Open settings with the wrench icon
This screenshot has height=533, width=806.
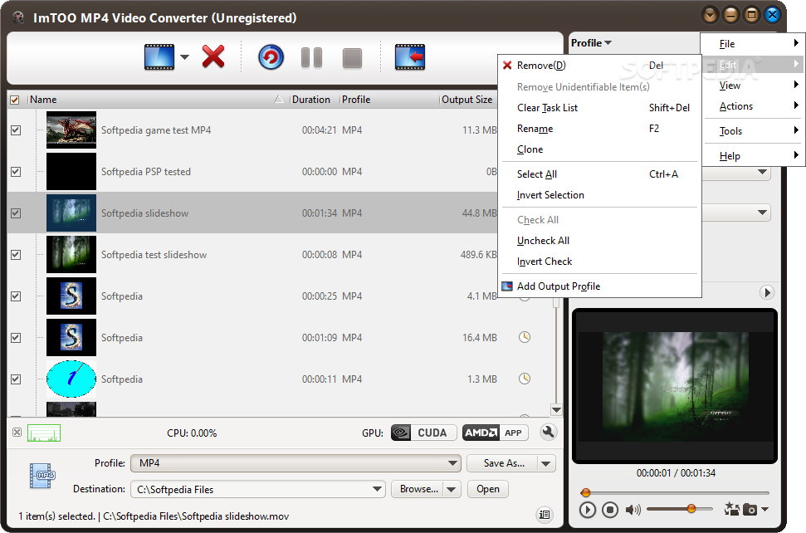[549, 433]
